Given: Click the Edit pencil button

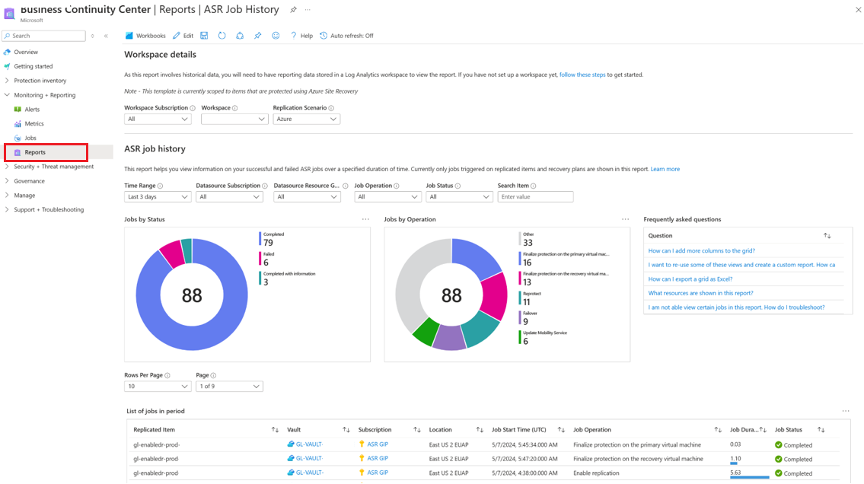Looking at the screenshot, I should click(x=183, y=36).
